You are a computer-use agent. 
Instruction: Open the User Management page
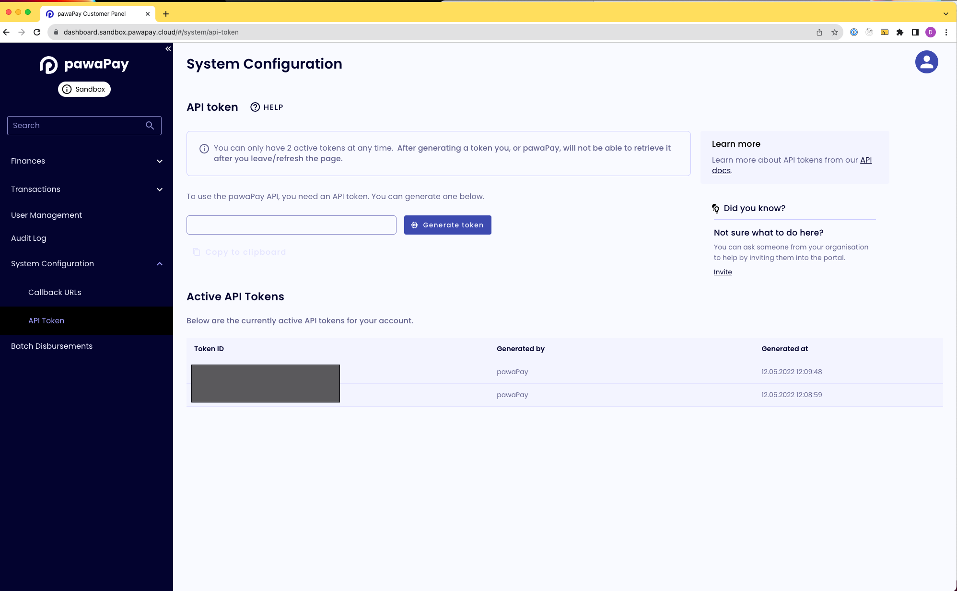[x=47, y=215]
